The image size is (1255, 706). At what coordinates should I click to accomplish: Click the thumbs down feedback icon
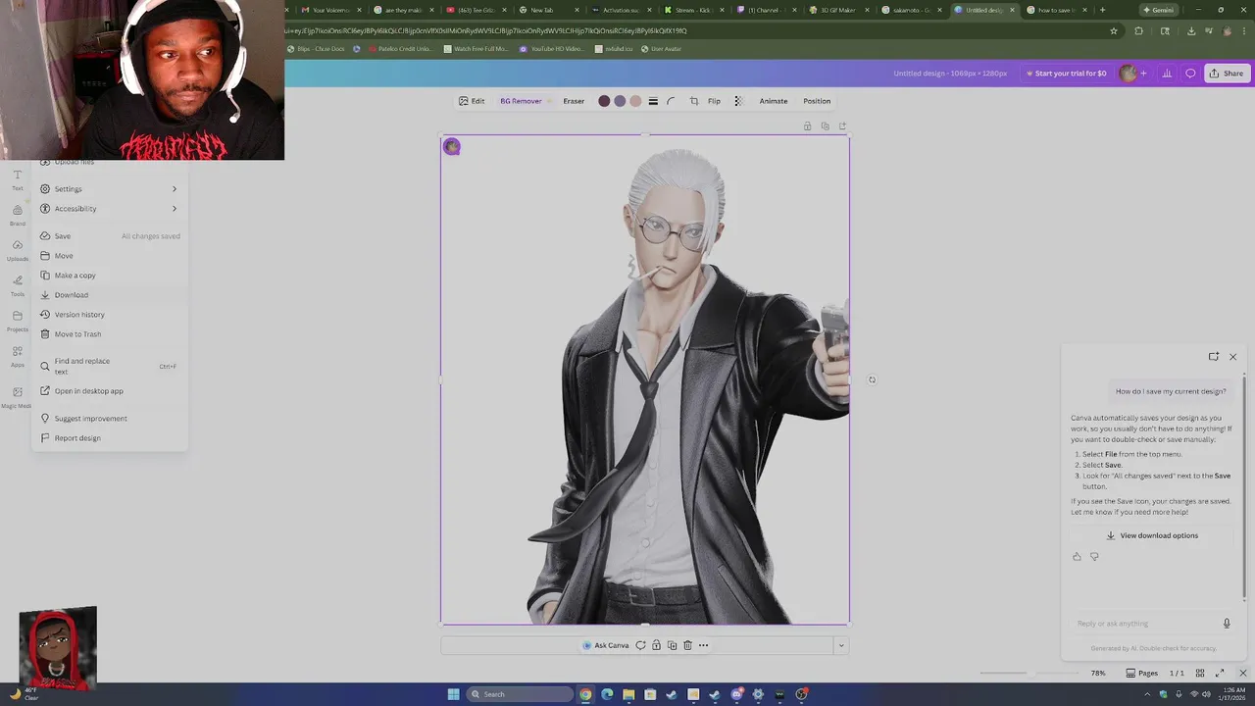[x=1094, y=557]
